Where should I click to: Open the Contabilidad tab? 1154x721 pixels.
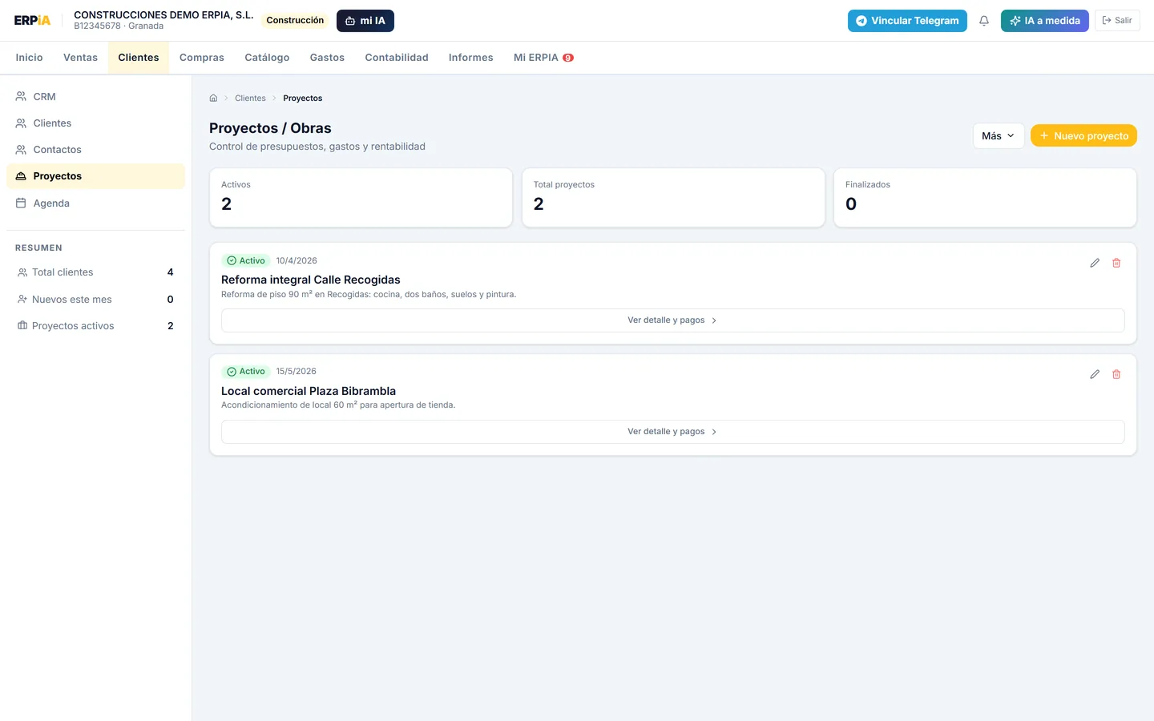point(397,58)
